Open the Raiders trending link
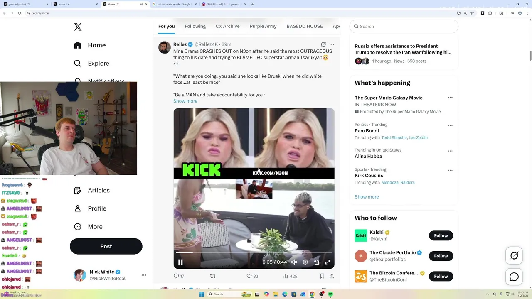532x299 pixels. pyautogui.click(x=407, y=182)
